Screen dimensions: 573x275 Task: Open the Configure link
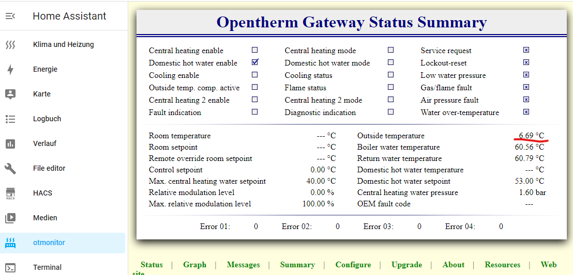click(x=353, y=265)
